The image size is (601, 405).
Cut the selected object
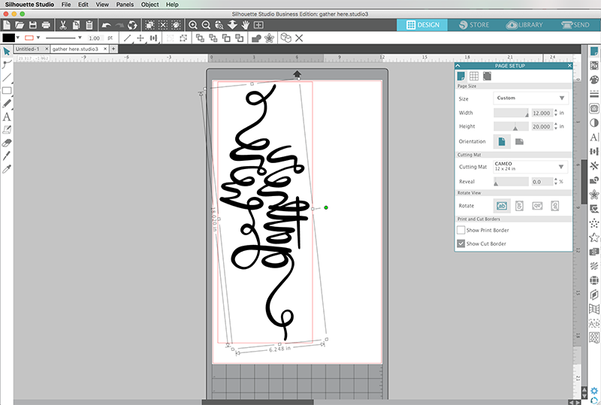pos(63,25)
